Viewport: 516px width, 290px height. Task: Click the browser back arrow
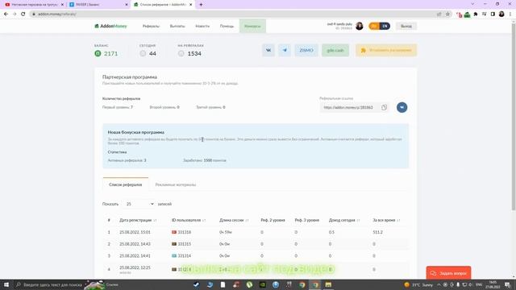[6, 14]
